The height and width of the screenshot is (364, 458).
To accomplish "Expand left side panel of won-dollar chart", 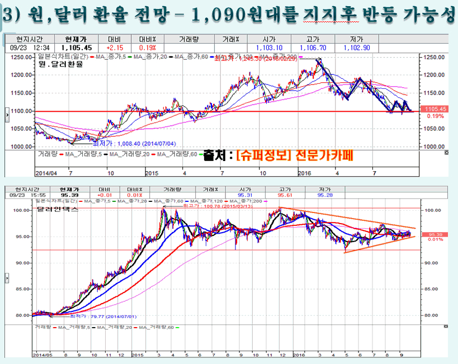I will tap(6, 114).
